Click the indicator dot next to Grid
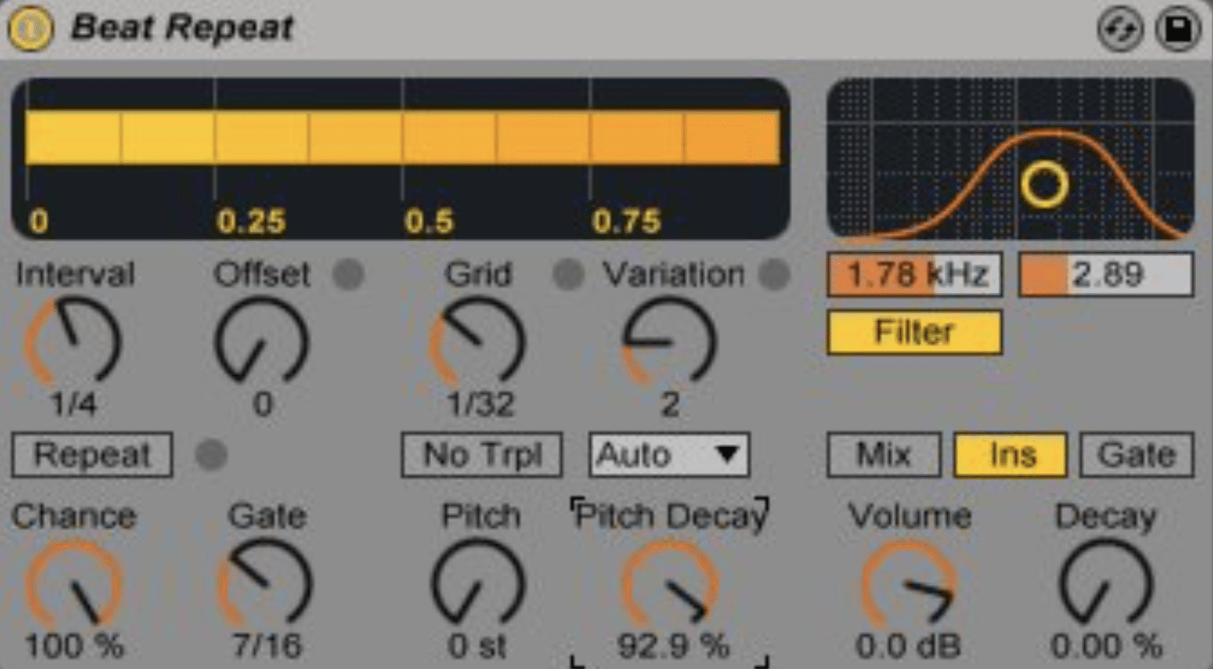Screen dimensions: 1213x669 click(x=568, y=274)
